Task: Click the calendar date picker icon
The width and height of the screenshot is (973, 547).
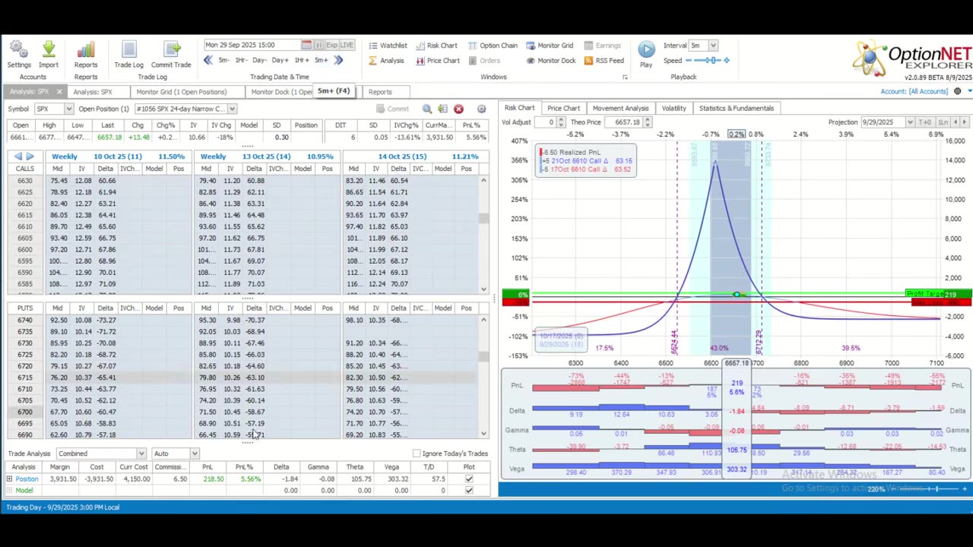Action: [x=306, y=45]
